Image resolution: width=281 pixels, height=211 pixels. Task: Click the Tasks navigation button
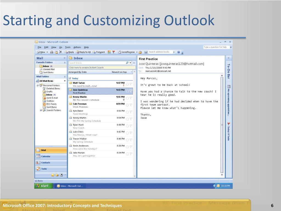[51, 169]
